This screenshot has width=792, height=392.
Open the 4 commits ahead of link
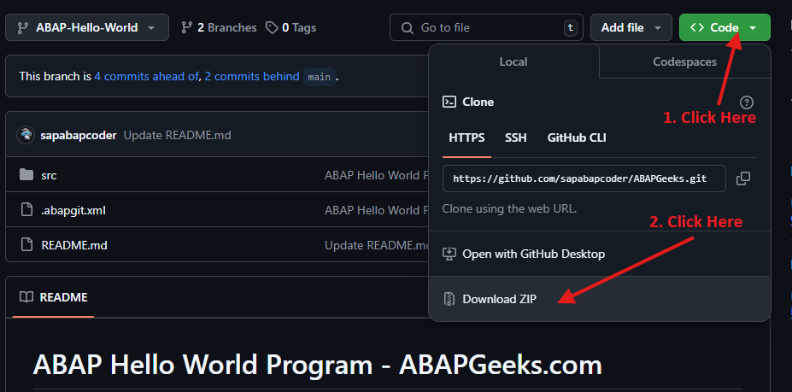(x=146, y=77)
